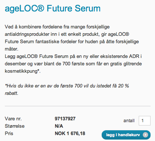Click the word "måter." ending the first paragraph
Image resolution: width=155 pixels, height=141 pixels.
tap(11, 49)
